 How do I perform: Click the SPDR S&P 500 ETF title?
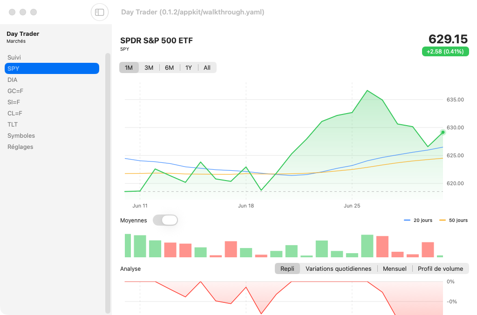157,40
